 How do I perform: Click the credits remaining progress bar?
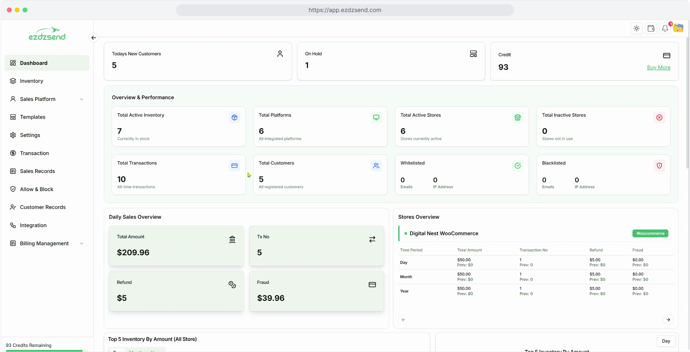[x=46, y=351]
